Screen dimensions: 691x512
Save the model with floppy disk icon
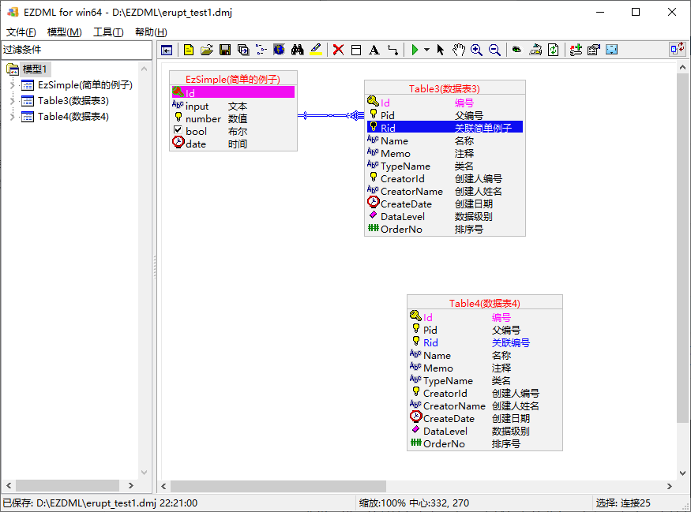coord(225,50)
